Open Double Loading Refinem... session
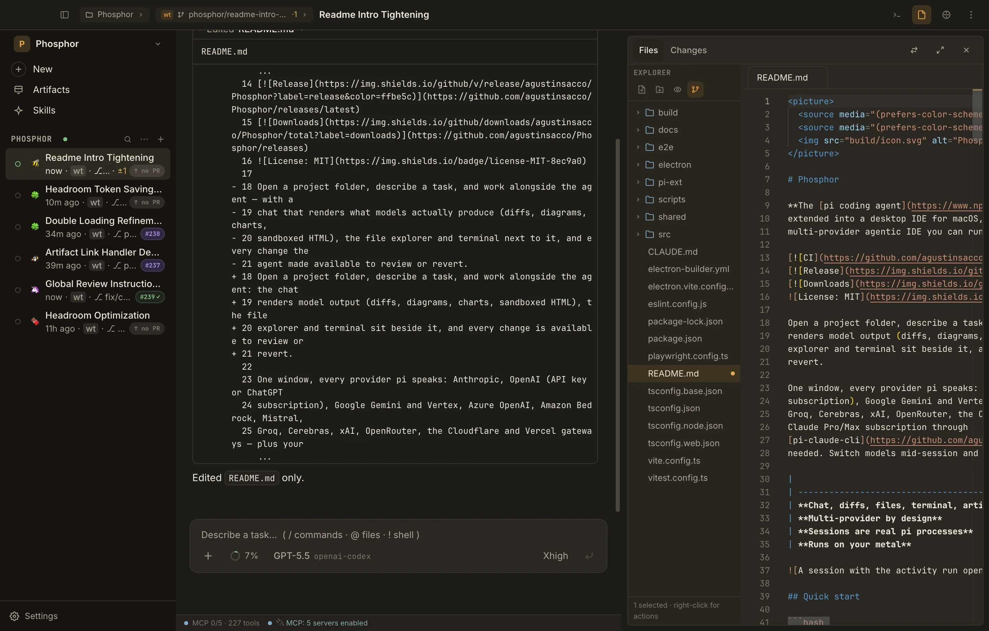 (88, 227)
